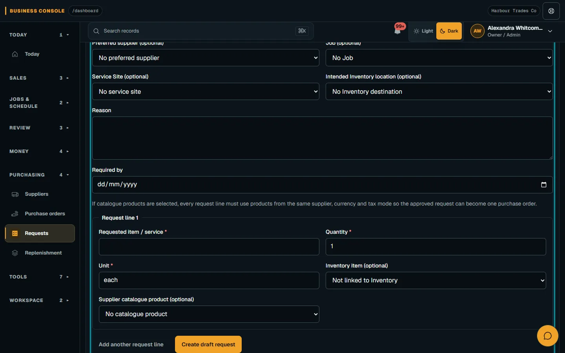The image size is (565, 353).
Task: Open Replenishment in the sidebar
Action: (40, 253)
